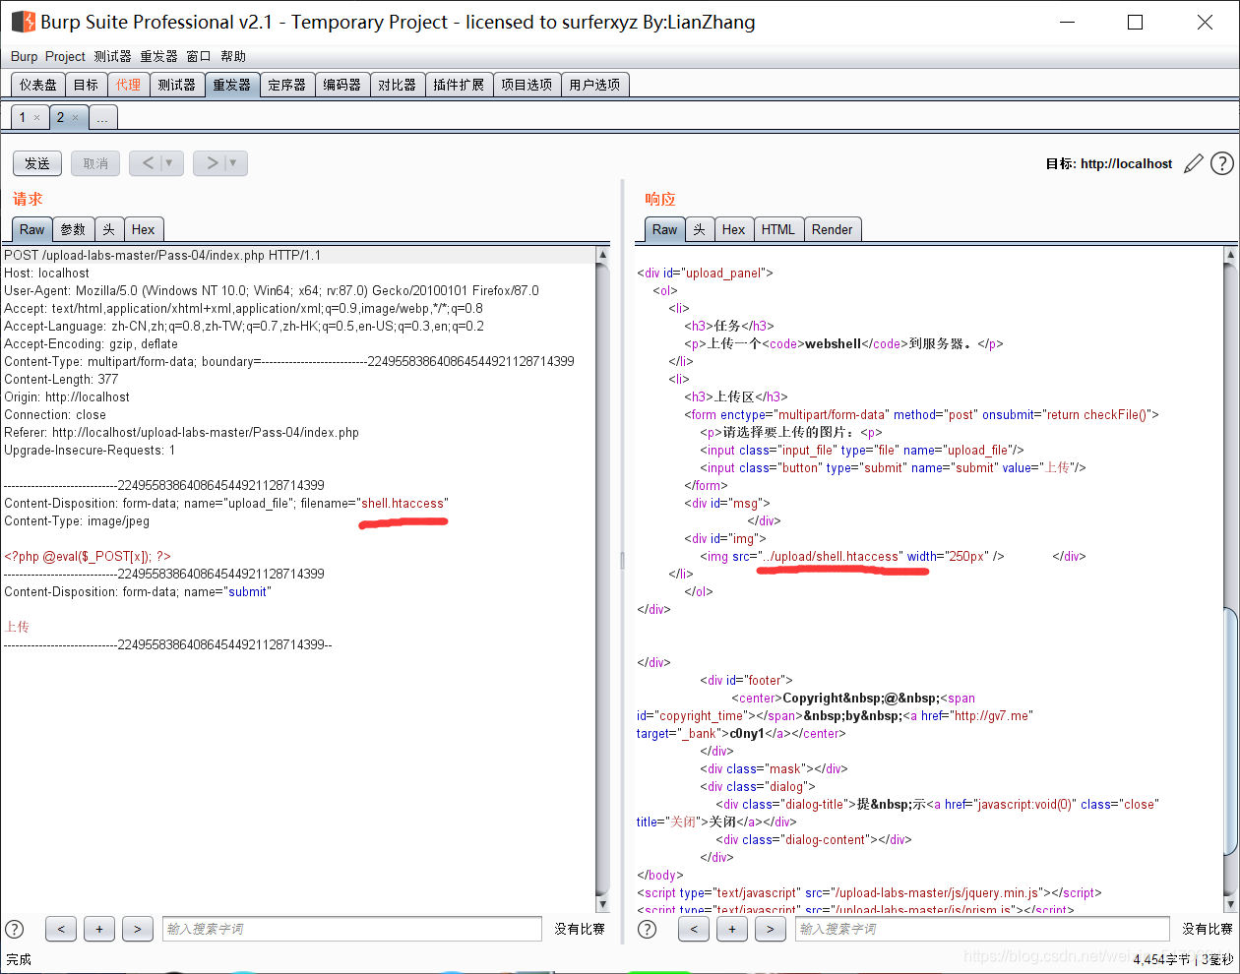The width and height of the screenshot is (1240, 974).
Task: Switch to the 插件扩展 tab
Action: click(x=459, y=85)
